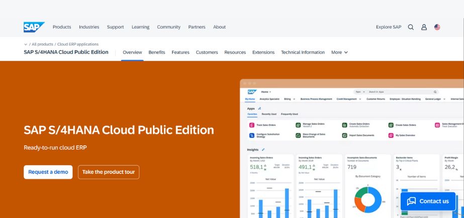Click My Sales Overview app icon
Viewport: 464px width, 218px height.
(x=391, y=135)
